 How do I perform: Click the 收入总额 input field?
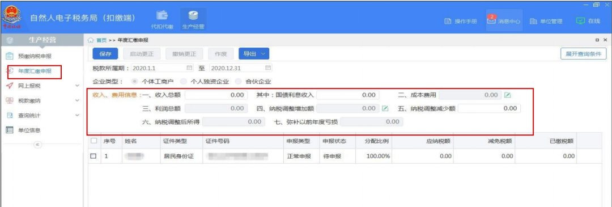pos(216,95)
